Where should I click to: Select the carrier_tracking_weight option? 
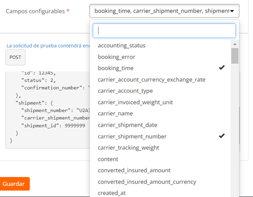(x=161, y=148)
